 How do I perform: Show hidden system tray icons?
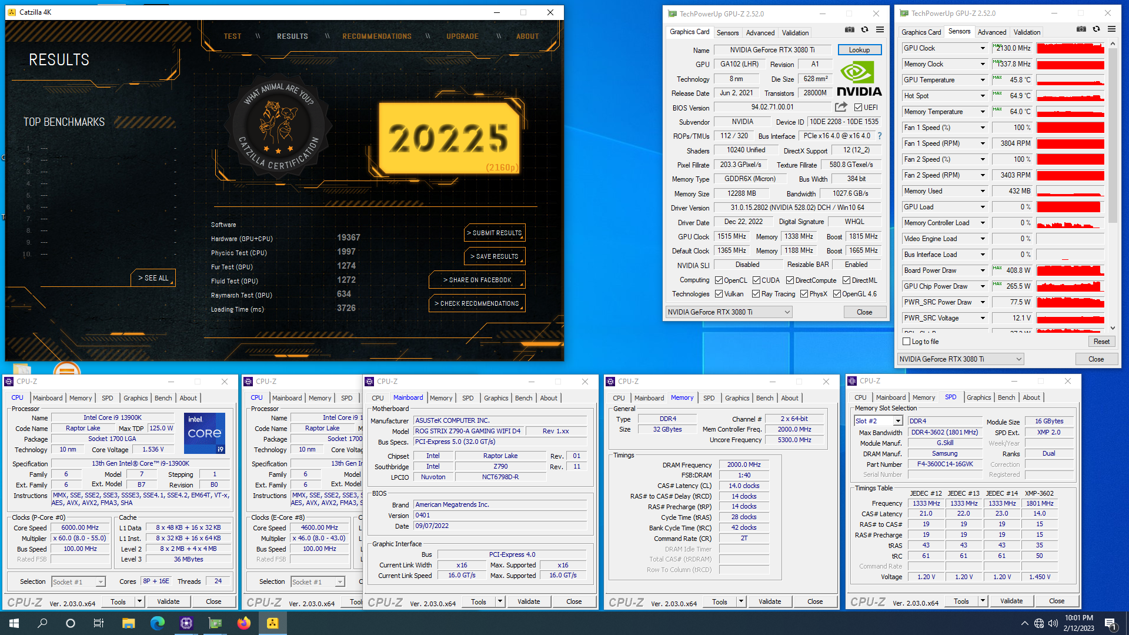1024,623
